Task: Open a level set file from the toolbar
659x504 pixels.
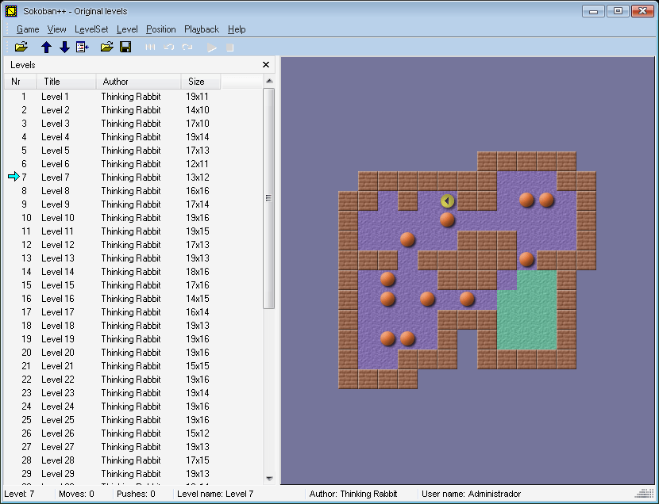Action: pyautogui.click(x=21, y=47)
